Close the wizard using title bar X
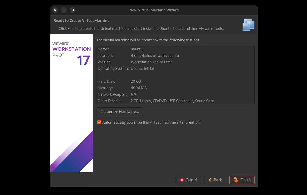The width and height of the screenshot is (307, 195). point(55,10)
